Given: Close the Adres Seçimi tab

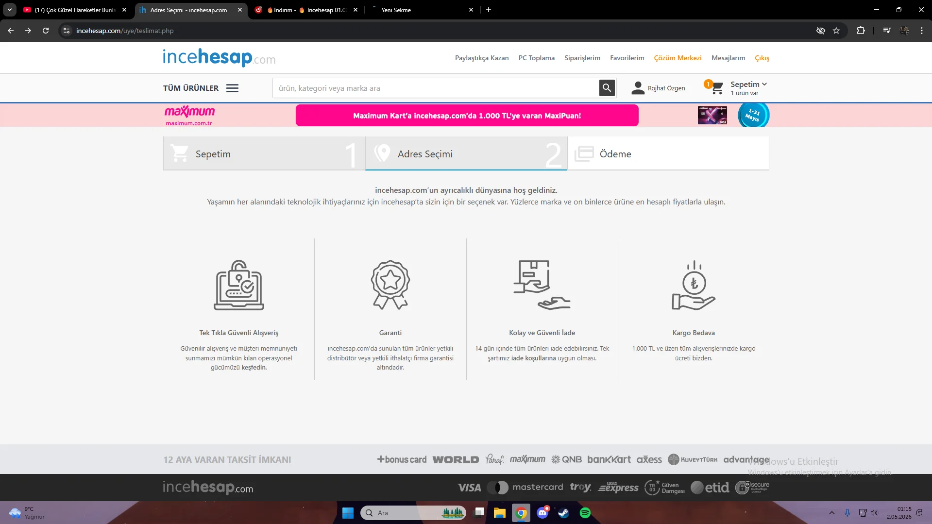Looking at the screenshot, I should (x=240, y=10).
